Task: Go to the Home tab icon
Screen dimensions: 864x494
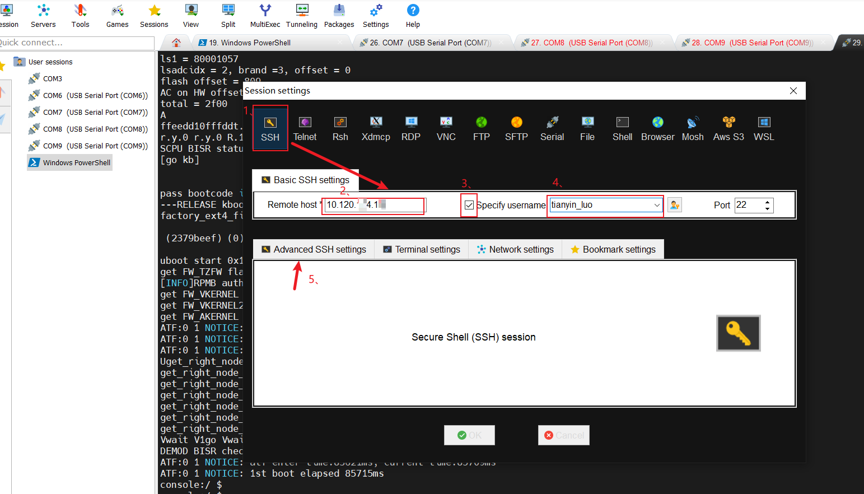Action: [x=176, y=43]
